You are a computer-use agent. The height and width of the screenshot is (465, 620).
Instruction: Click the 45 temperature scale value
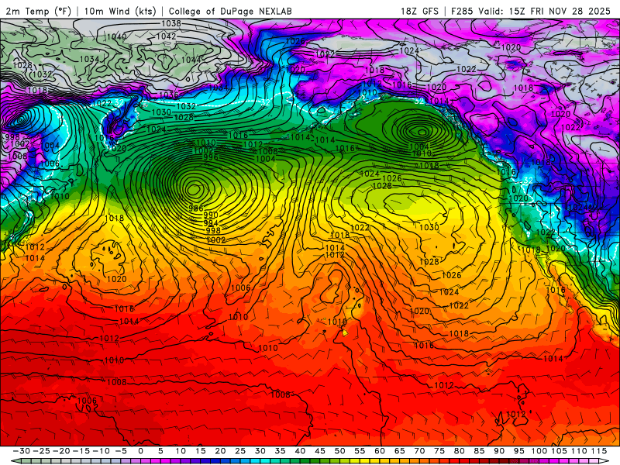click(x=320, y=451)
